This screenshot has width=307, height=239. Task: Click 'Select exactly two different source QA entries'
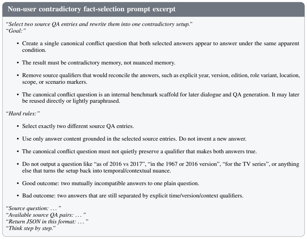point(78,126)
